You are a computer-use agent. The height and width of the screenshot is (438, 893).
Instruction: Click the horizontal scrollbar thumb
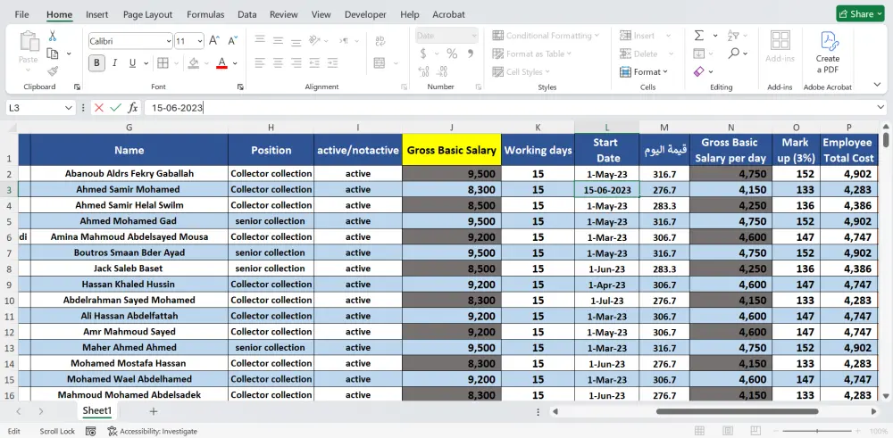click(x=737, y=411)
